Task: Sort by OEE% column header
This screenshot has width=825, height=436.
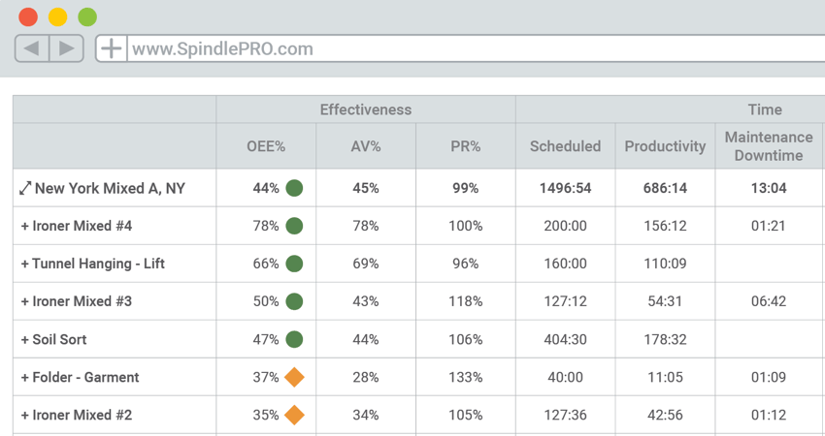Action: [265, 146]
